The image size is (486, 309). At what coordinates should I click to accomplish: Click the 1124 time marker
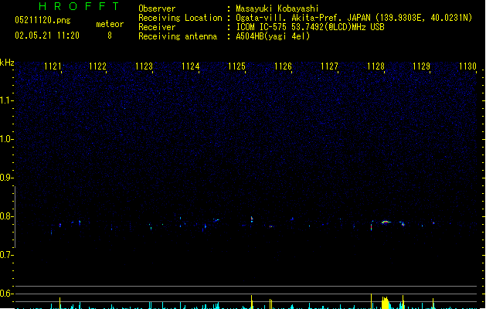click(190, 66)
